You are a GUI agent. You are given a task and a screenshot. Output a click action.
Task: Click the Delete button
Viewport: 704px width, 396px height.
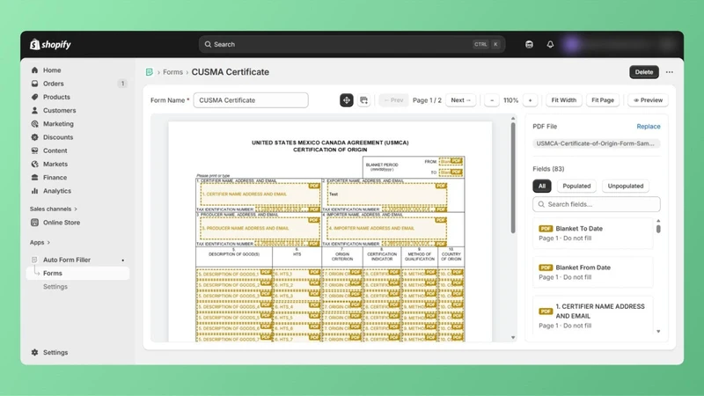pyautogui.click(x=644, y=72)
